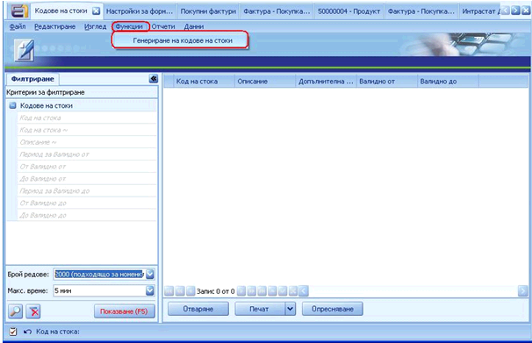Expand the Печат button dropdown arrow

(x=290, y=309)
